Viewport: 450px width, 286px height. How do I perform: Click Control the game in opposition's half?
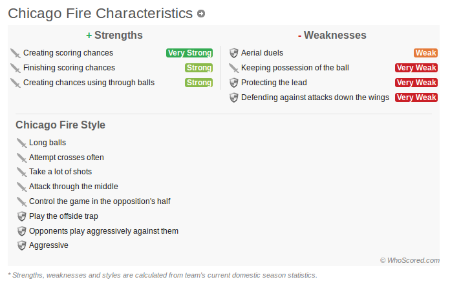(x=100, y=201)
